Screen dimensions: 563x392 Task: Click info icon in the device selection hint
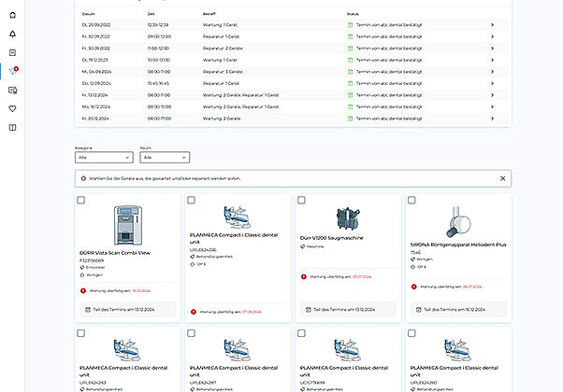83,178
